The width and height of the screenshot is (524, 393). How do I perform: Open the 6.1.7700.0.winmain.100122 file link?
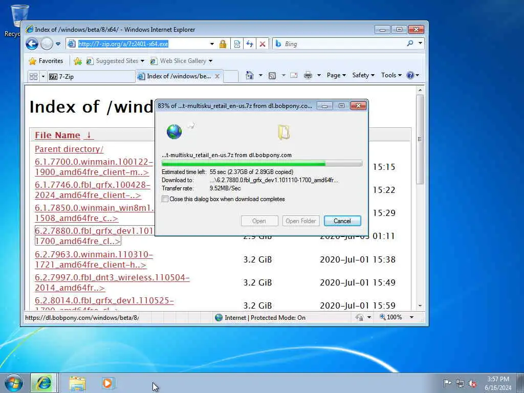(94, 167)
